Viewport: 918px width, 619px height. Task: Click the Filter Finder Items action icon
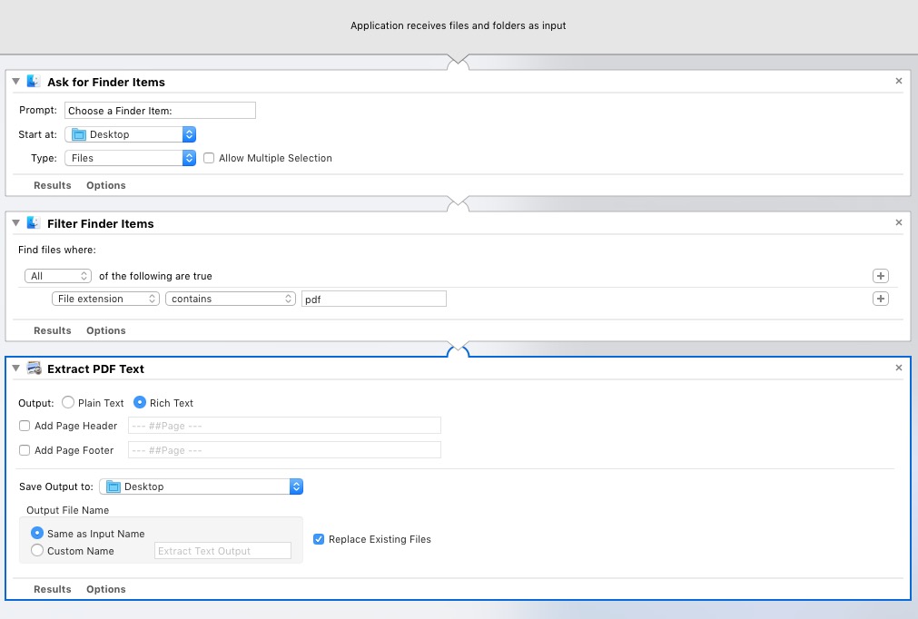[x=34, y=223]
